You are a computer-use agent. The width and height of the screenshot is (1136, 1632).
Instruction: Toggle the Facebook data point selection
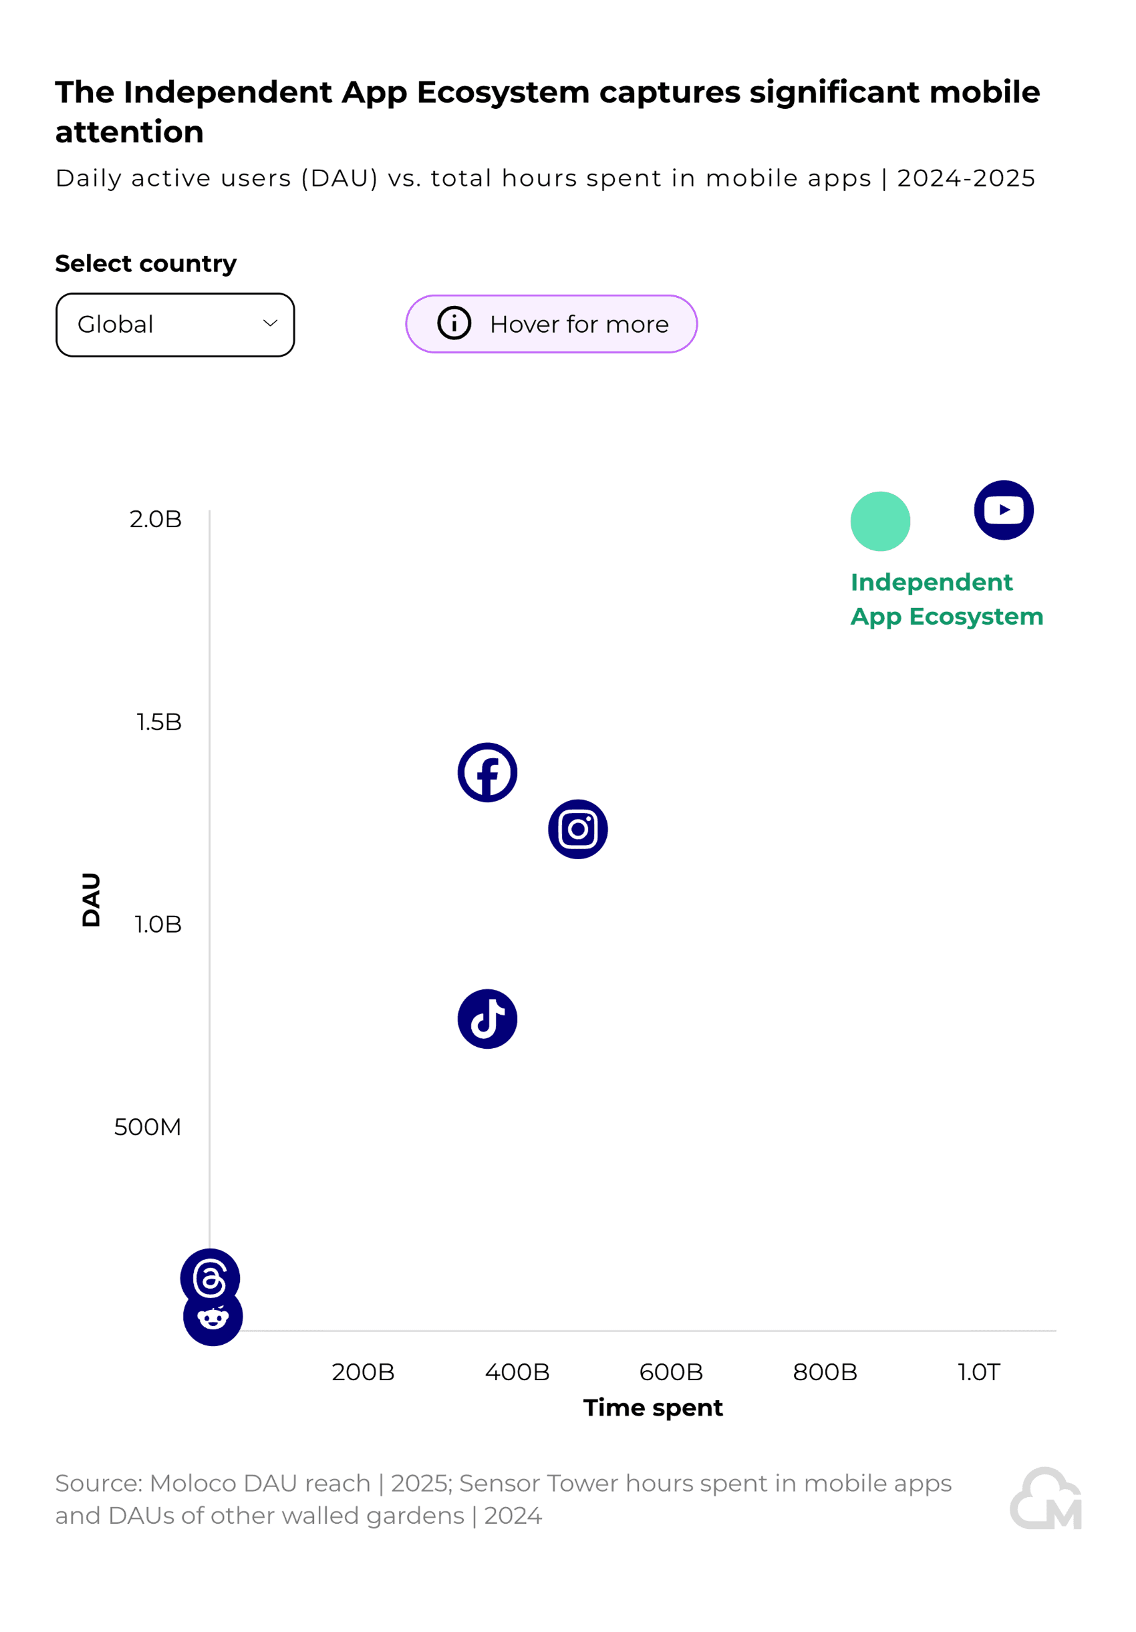(x=487, y=773)
